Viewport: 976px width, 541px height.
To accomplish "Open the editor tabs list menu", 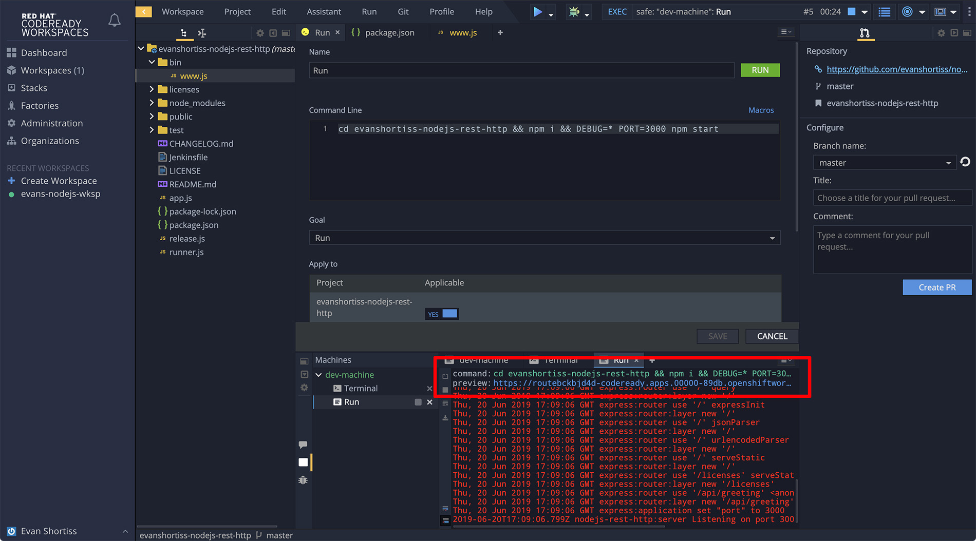I will click(786, 32).
